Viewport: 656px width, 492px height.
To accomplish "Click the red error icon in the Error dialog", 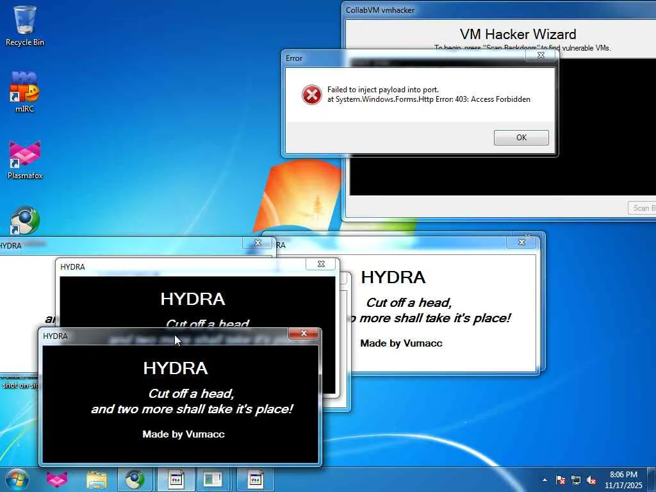I will 312,95.
